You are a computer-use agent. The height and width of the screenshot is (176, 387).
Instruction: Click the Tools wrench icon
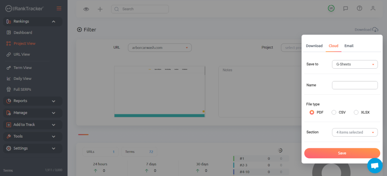tap(9, 136)
